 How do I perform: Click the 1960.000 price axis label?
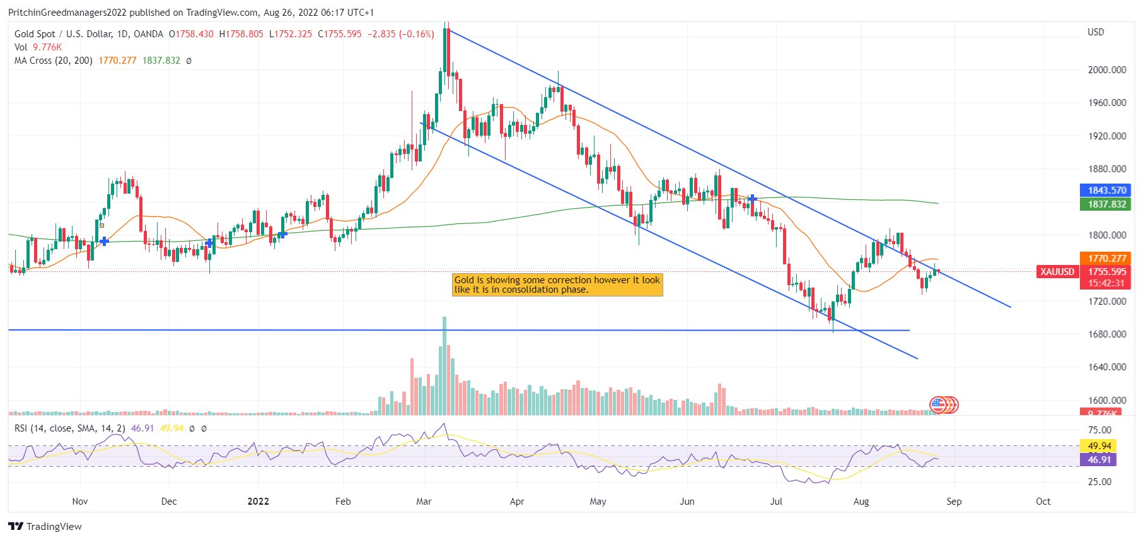click(1107, 103)
